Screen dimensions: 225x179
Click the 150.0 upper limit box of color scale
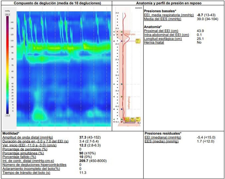8,15
